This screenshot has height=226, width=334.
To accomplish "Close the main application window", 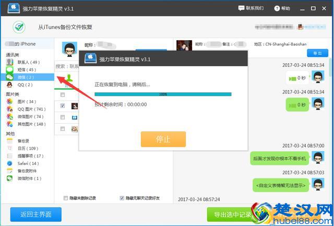I will (324, 8).
